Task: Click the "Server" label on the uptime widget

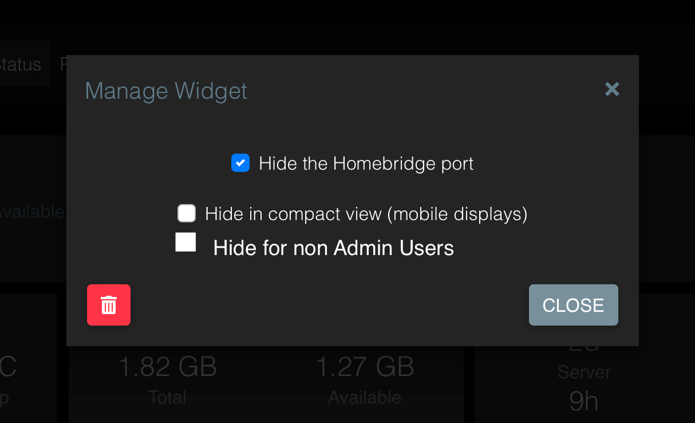Action: 584,371
